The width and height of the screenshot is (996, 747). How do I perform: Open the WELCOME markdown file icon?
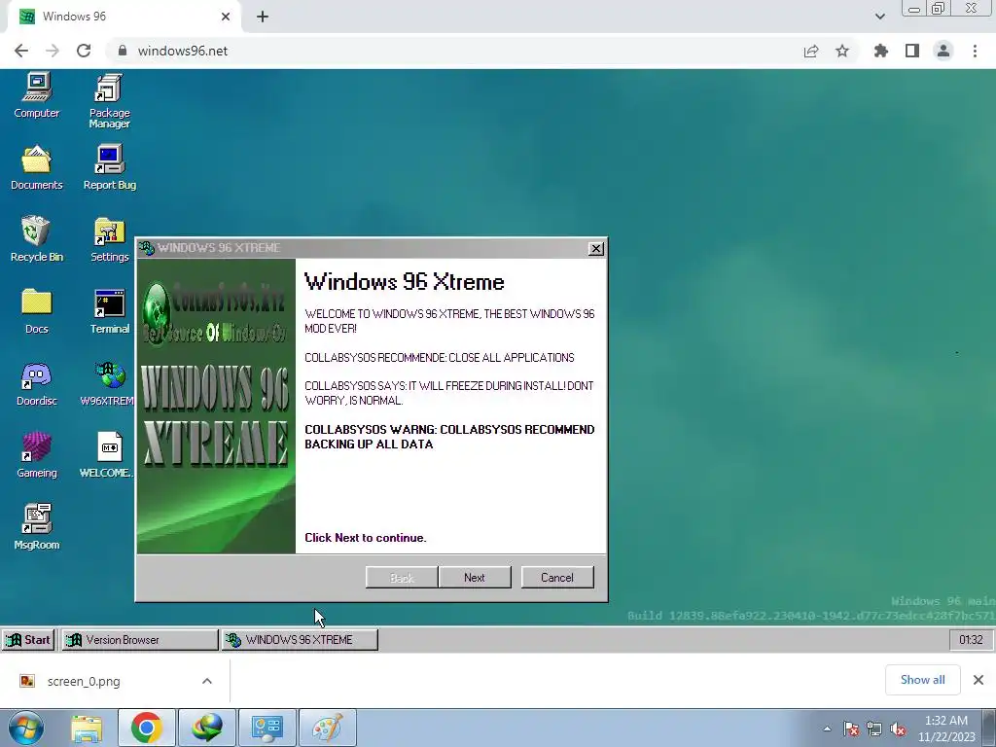(107, 455)
